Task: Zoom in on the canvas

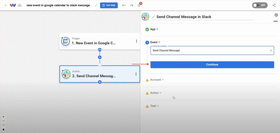Action: [3, 117]
